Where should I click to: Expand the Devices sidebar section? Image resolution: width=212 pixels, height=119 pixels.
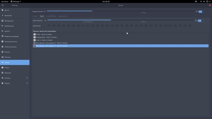[15, 78]
